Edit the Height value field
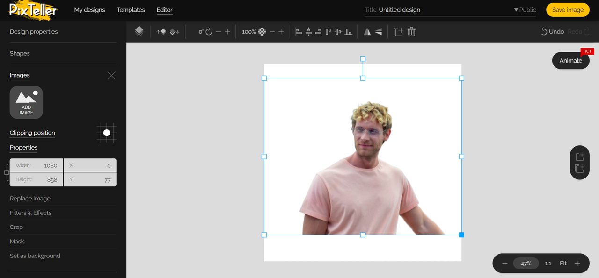This screenshot has height=278, width=599. click(x=37, y=179)
